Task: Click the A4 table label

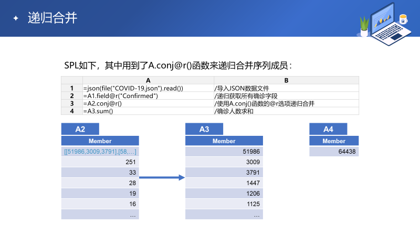Action: 328,129
